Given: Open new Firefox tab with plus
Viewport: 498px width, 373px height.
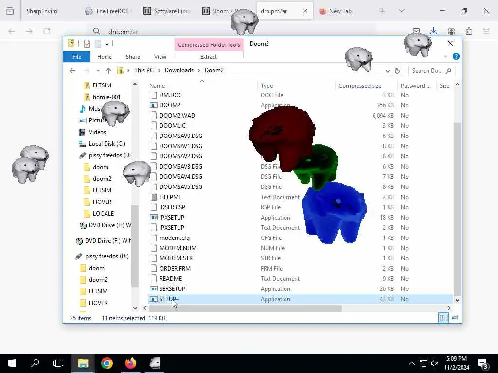Looking at the screenshot, I should pos(382,11).
